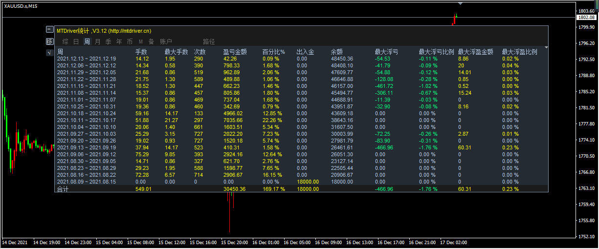Select the M magic-number tab
The width and height of the screenshot is (599, 249).
click(x=141, y=41)
